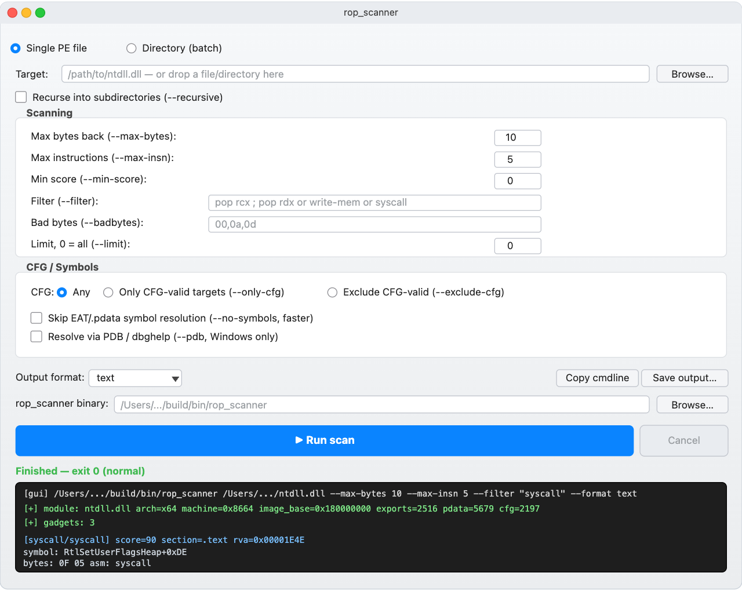Minimize the rop_scanner window
This screenshot has height=591, width=742.
click(x=26, y=13)
